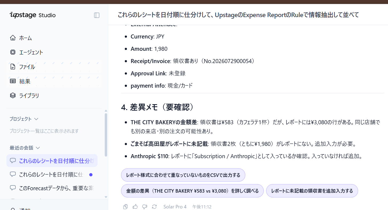The height and width of the screenshot is (210, 388).
Task: Open the ファイル section
Action: point(54,67)
